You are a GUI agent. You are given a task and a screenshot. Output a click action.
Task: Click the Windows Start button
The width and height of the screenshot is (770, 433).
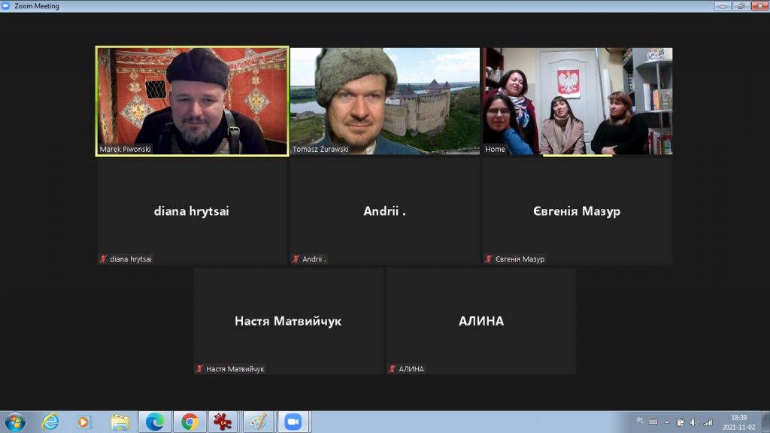tap(14, 422)
